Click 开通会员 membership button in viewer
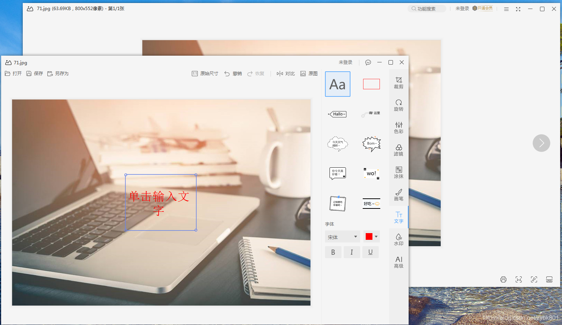This screenshot has height=325, width=562. pyautogui.click(x=483, y=8)
